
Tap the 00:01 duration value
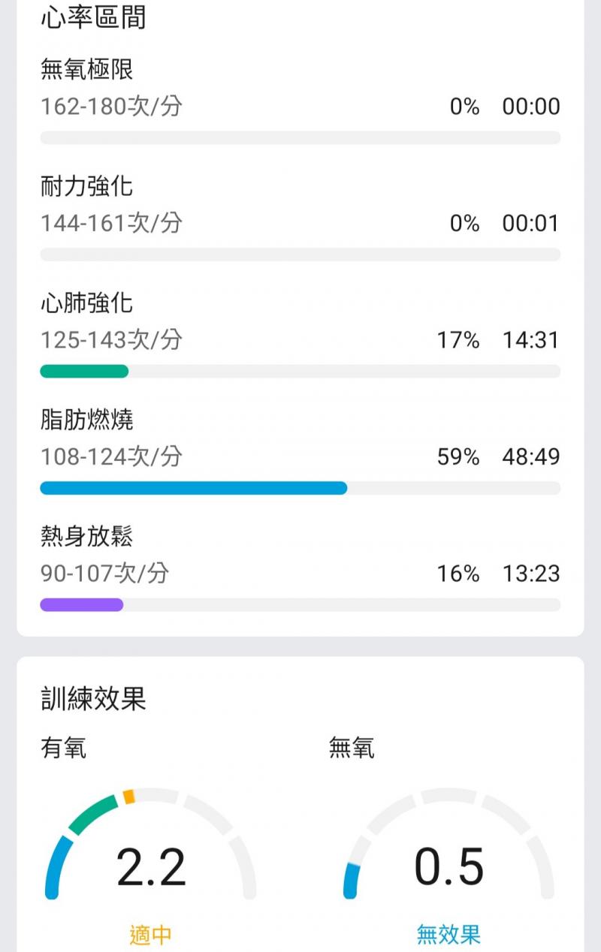coord(531,223)
